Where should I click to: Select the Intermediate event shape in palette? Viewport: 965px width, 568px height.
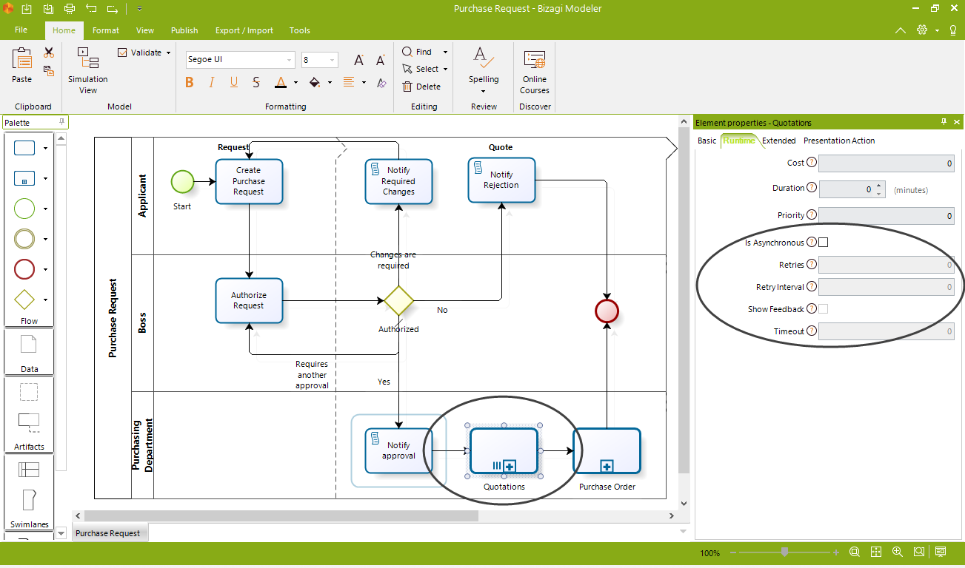(x=24, y=239)
